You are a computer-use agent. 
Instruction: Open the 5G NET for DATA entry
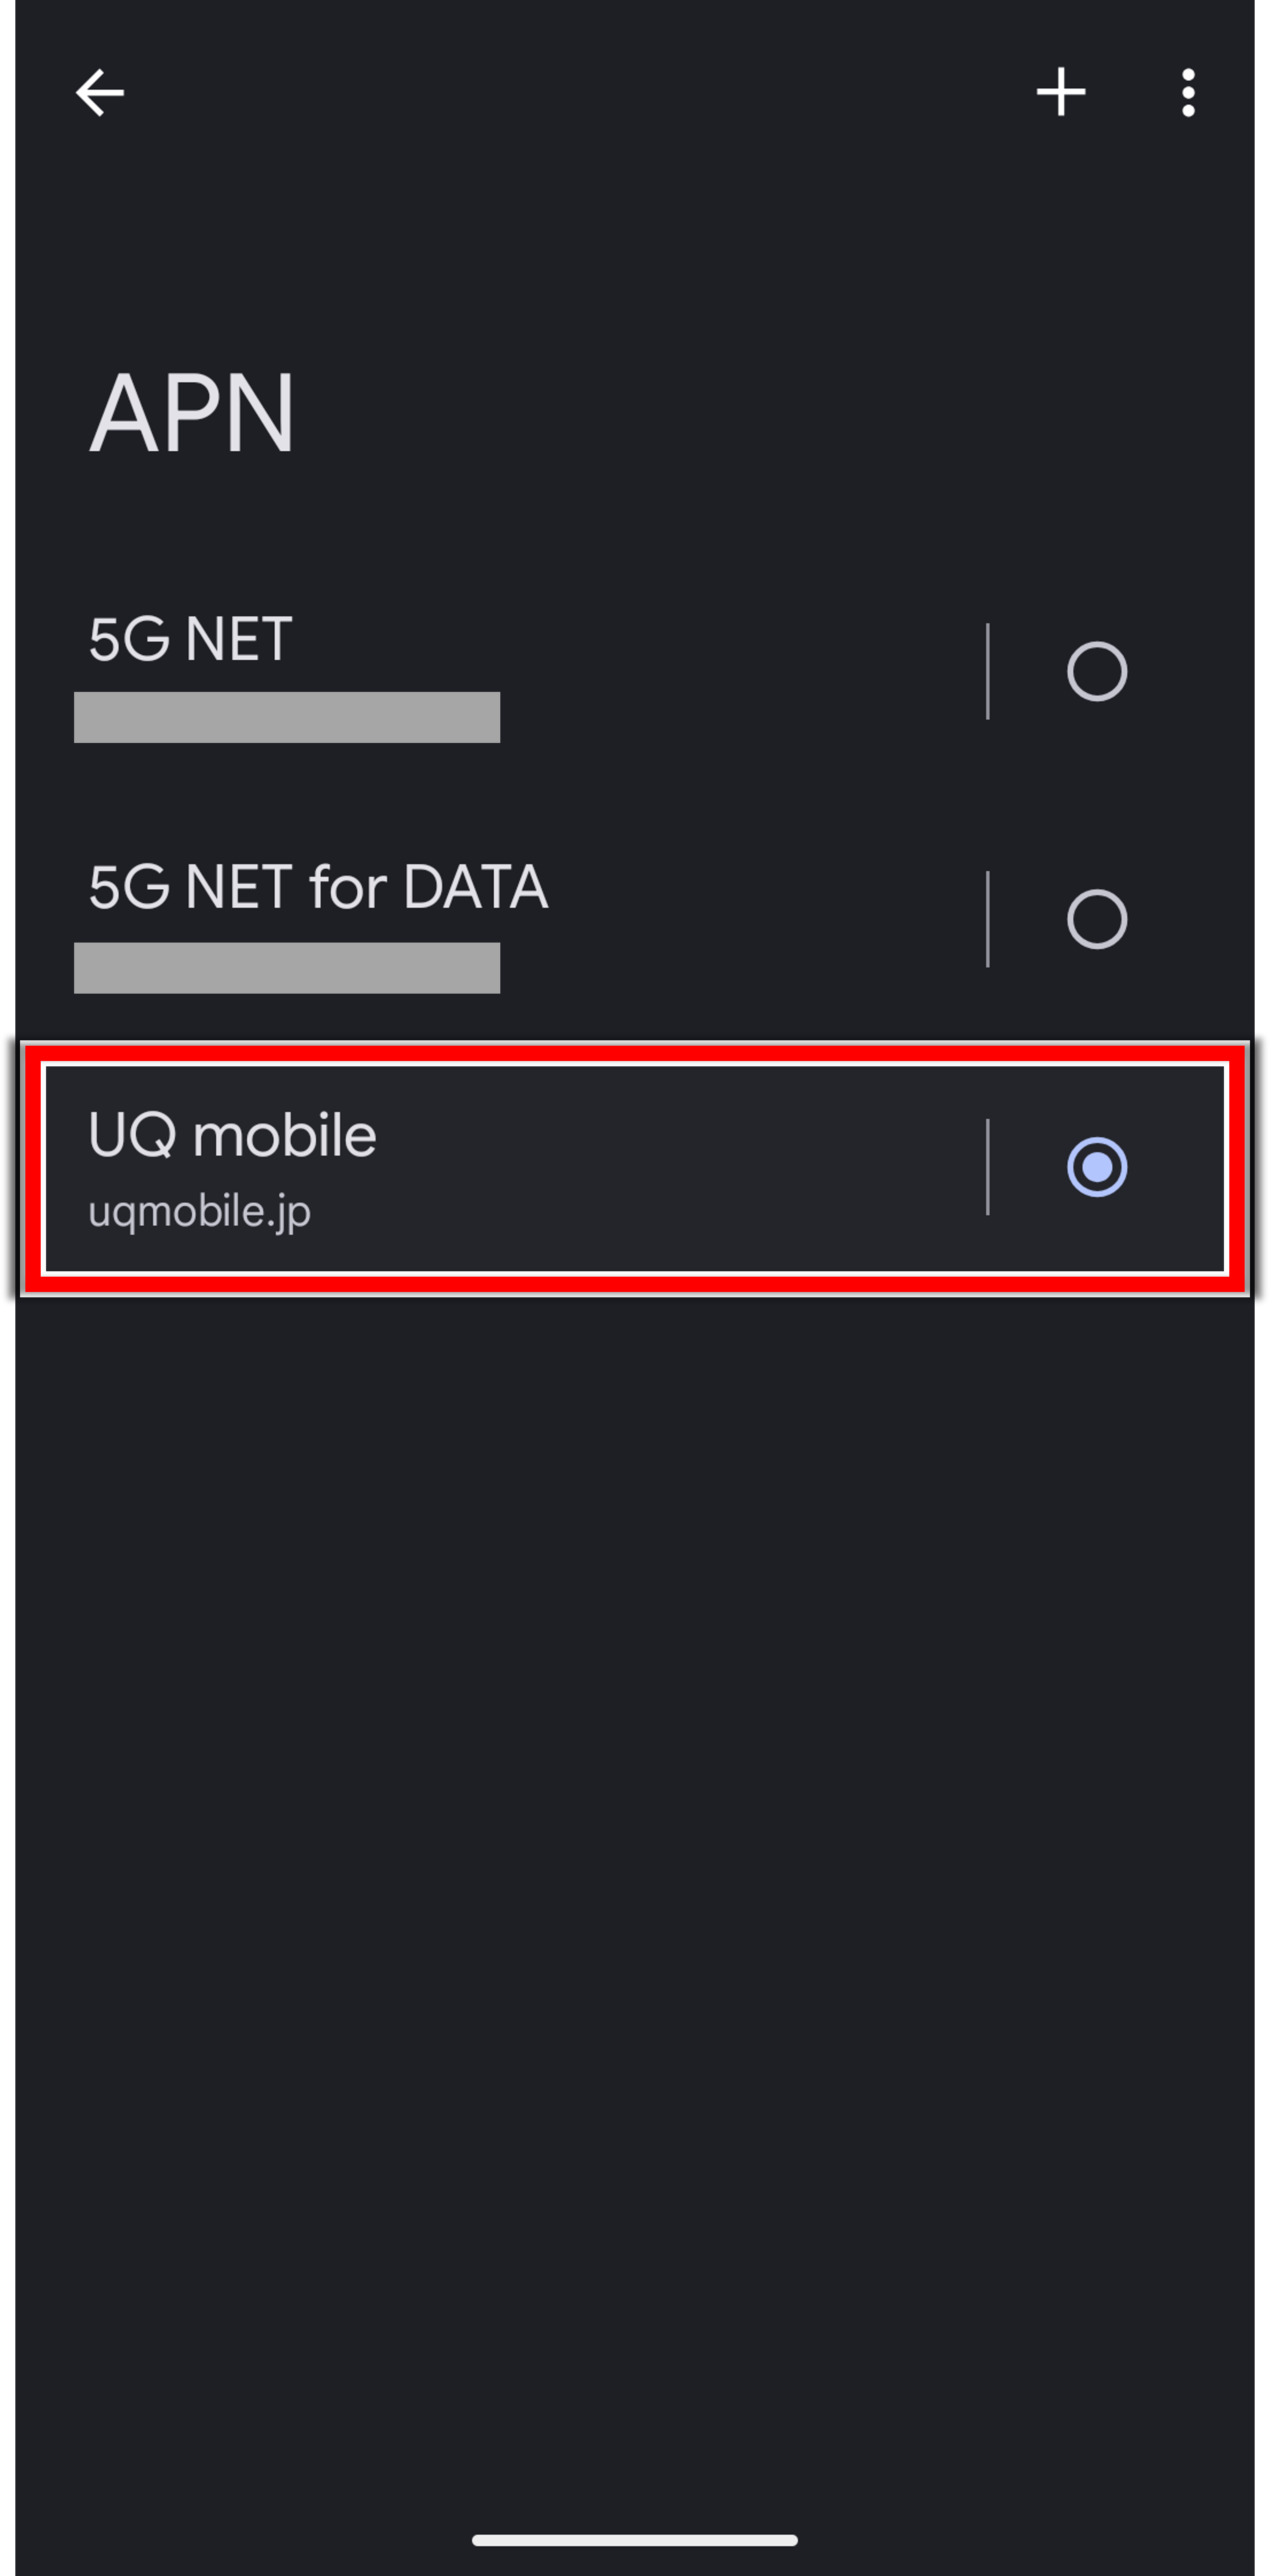318,887
